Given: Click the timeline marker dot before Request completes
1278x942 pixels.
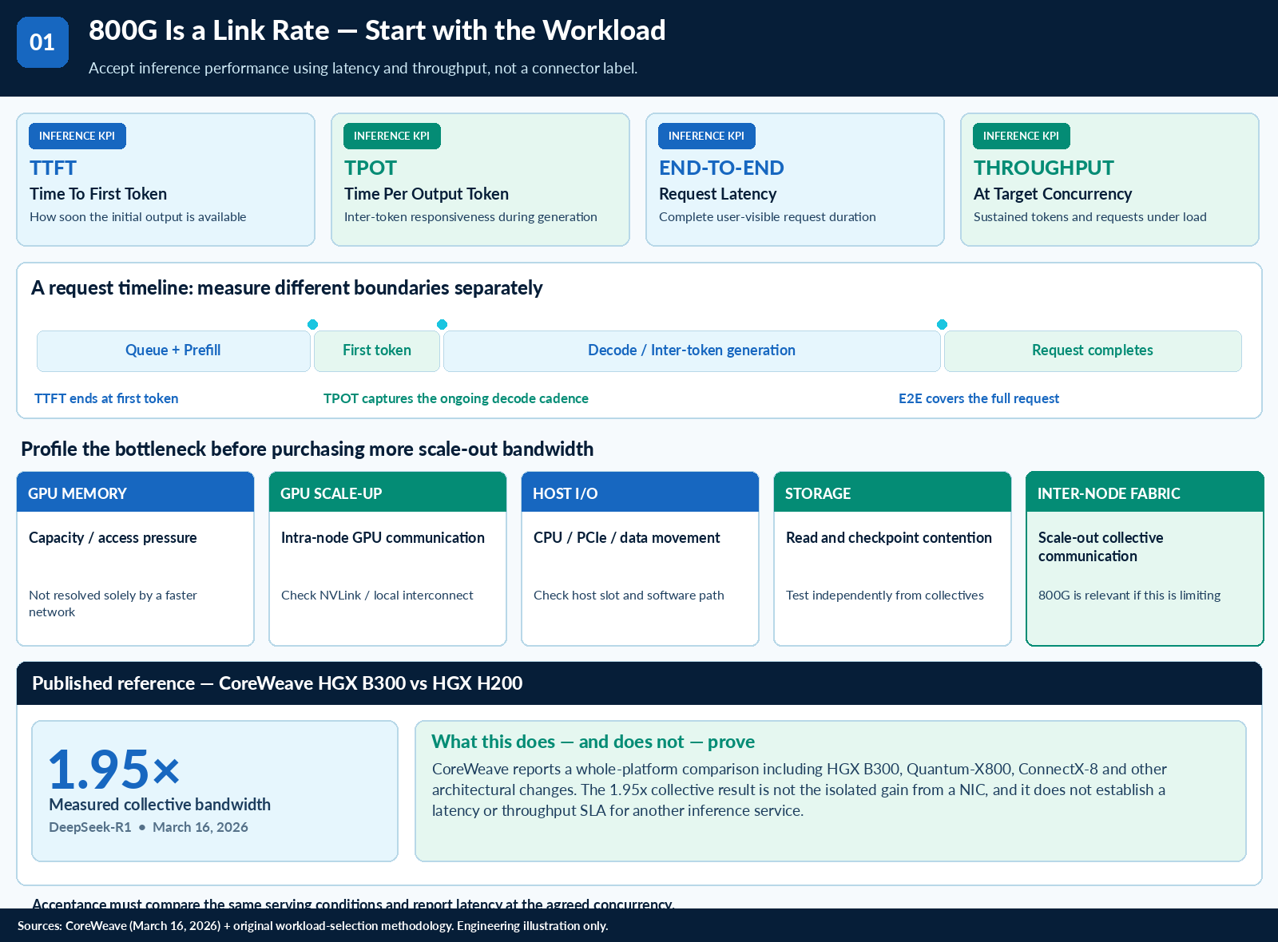Looking at the screenshot, I should click(x=943, y=324).
